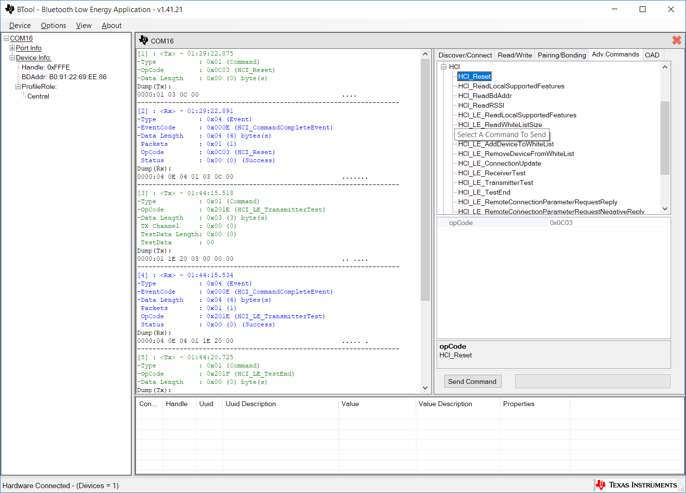
Task: Click log entry [5] HCI_LE_TestEnd opcode line
Action: click(216, 374)
